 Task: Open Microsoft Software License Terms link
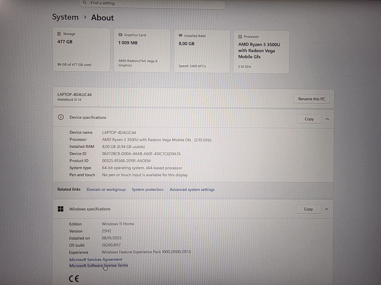tap(99, 265)
